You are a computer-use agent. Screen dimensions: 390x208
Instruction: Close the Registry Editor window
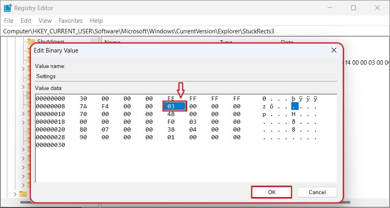pos(377,8)
